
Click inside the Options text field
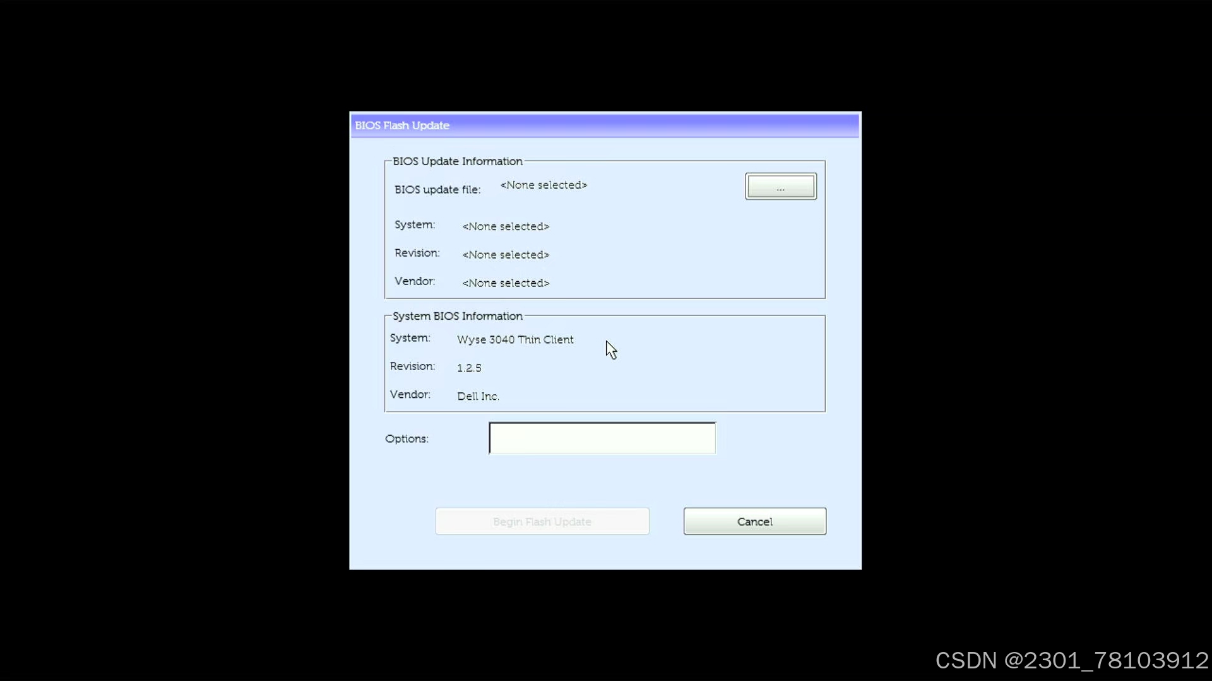pyautogui.click(x=602, y=438)
